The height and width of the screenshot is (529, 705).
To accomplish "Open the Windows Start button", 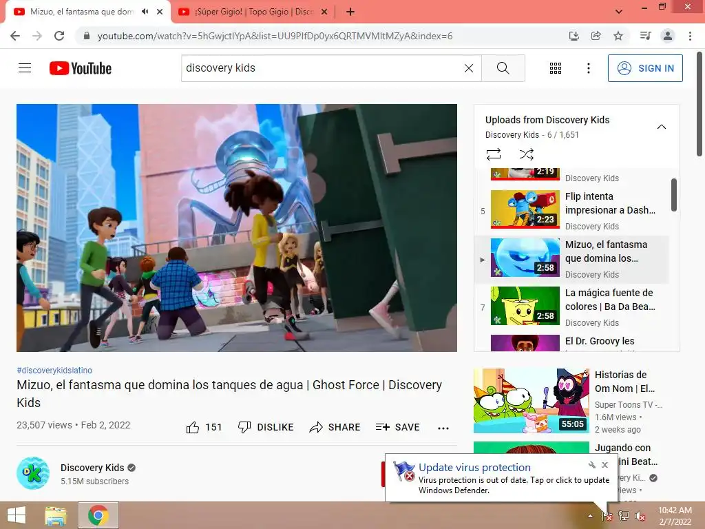I will [x=17, y=515].
